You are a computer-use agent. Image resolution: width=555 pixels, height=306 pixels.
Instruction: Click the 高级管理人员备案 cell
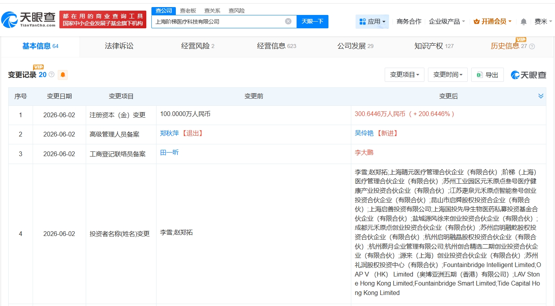click(x=121, y=135)
